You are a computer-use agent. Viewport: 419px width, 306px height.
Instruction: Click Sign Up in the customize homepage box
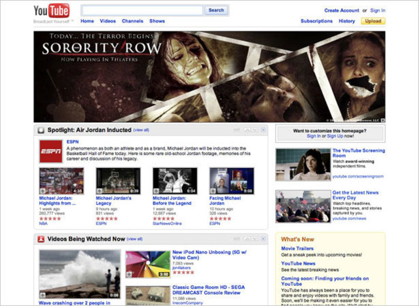tap(335, 136)
